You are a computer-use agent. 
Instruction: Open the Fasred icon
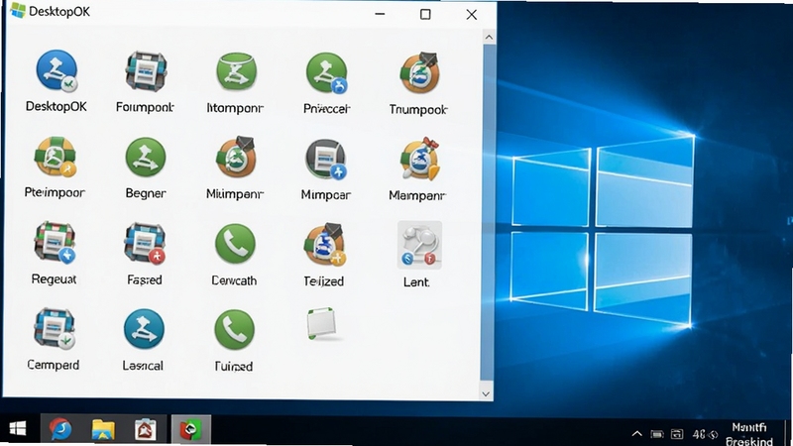145,244
